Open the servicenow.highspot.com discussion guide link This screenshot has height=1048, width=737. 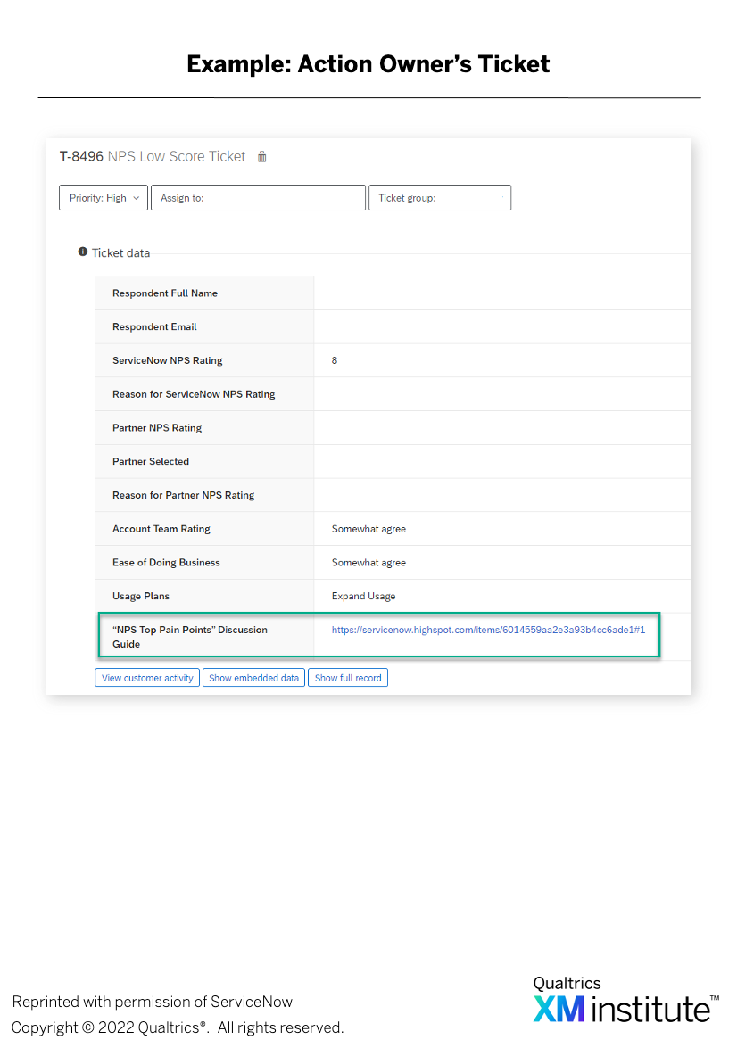[x=488, y=630]
